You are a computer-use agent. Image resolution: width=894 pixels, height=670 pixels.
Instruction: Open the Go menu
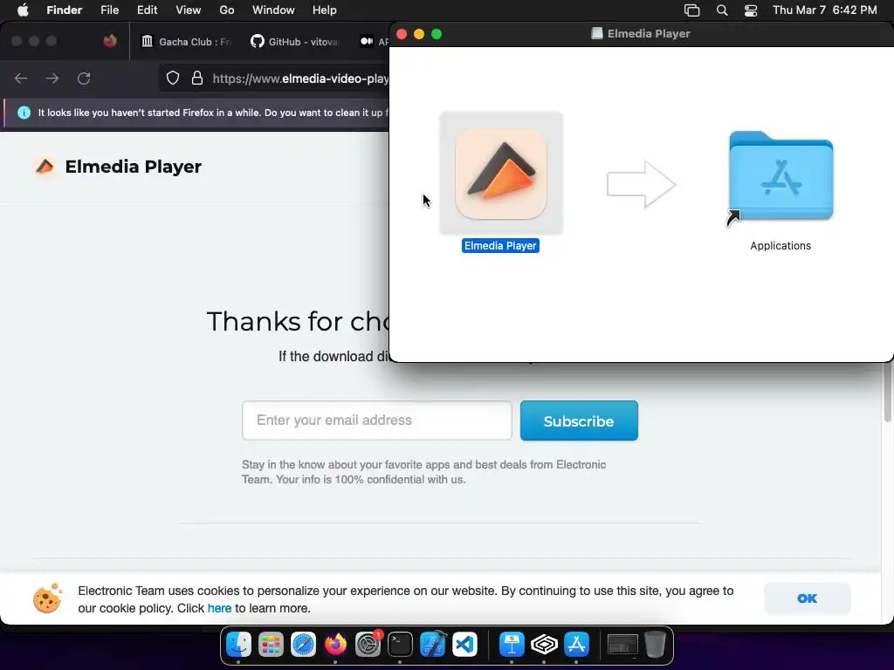[x=227, y=10]
